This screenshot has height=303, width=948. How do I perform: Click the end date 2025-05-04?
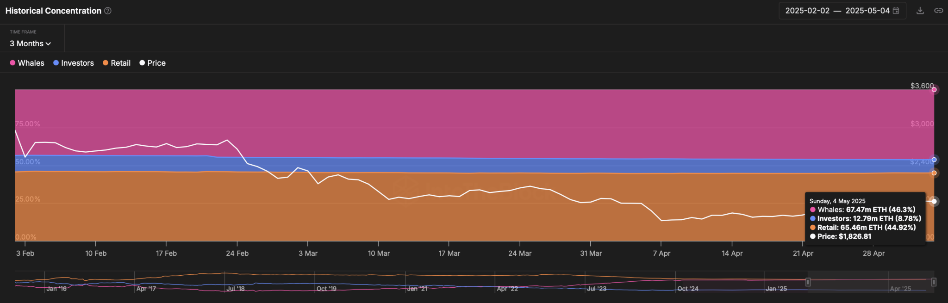tap(867, 11)
